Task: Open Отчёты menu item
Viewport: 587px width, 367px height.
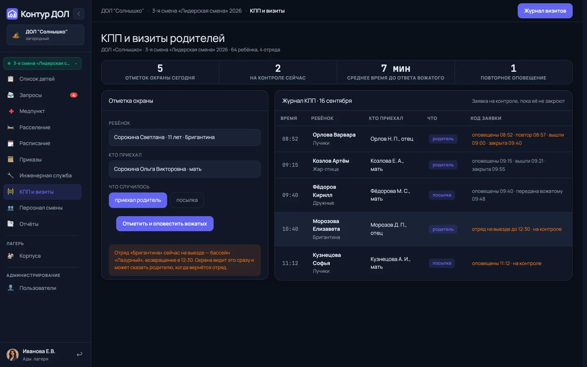Action: [x=42, y=224]
